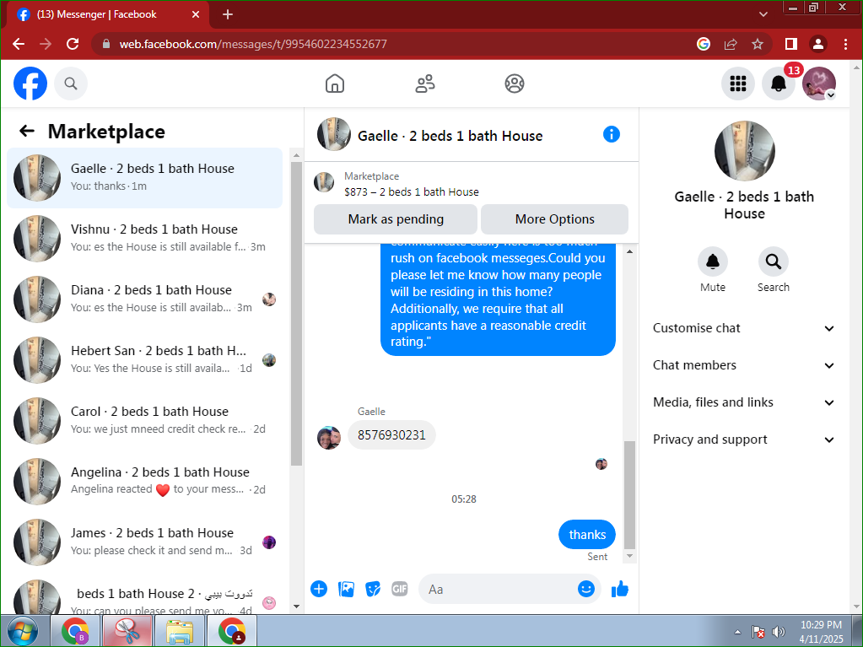Open the Facebook search magnifier

[71, 84]
